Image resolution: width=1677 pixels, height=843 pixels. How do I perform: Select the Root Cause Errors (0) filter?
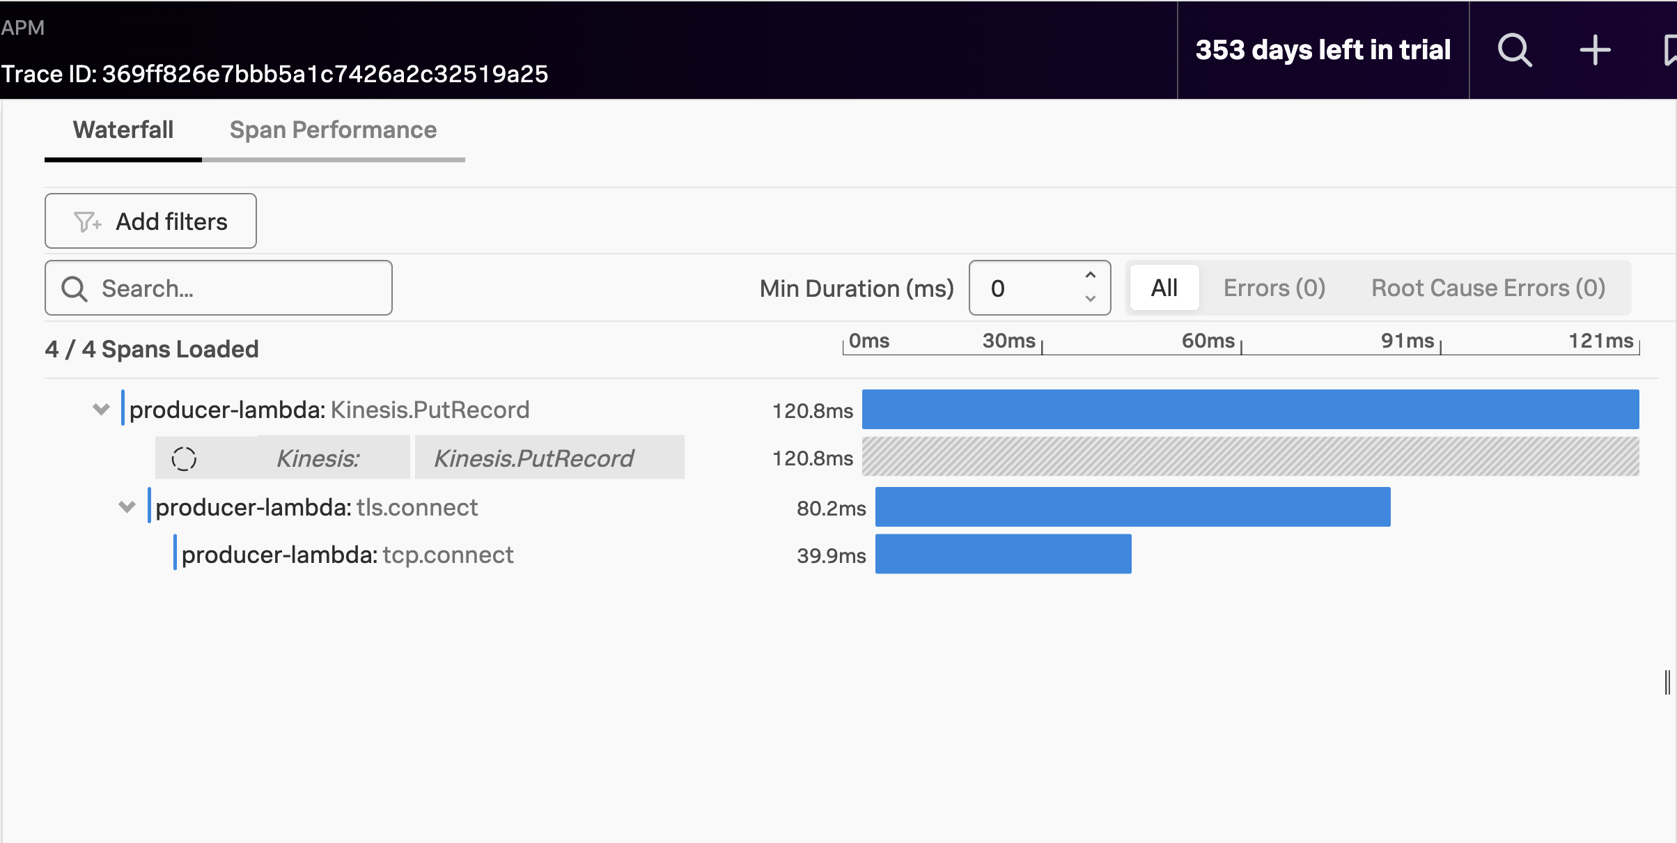point(1488,287)
